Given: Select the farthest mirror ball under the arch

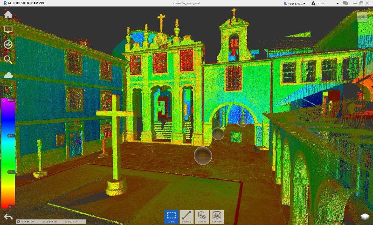Looking at the screenshot, I should [242, 122].
